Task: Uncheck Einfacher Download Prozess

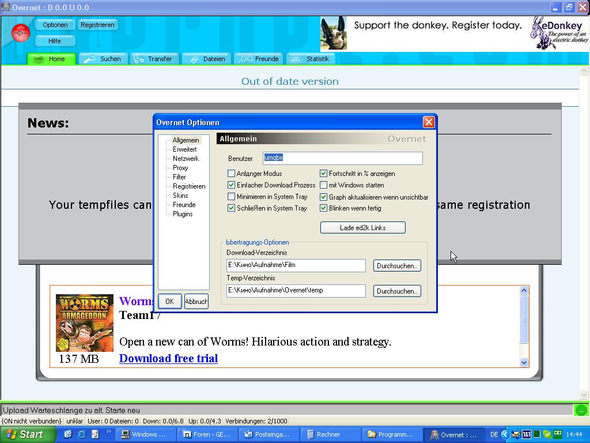Action: pos(232,185)
